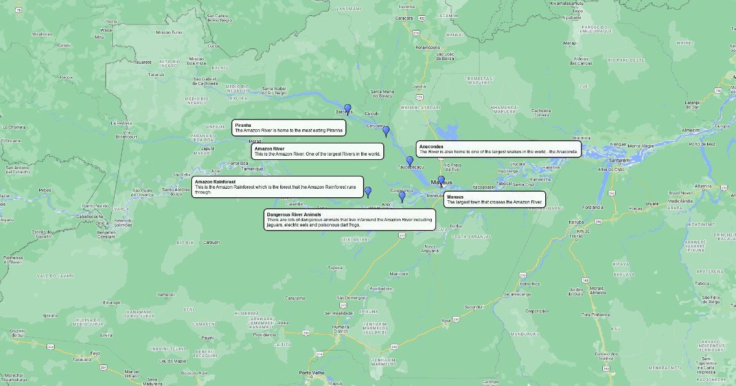Click the blue pin below Caapiranga
Screen dimensions: 736x386
coord(402,197)
